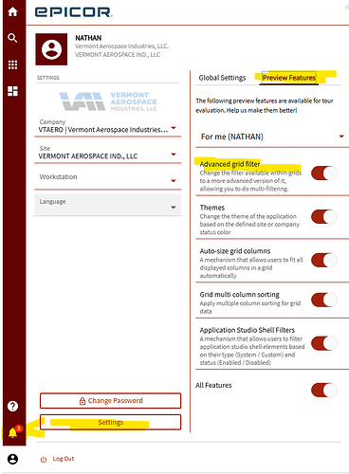The height and width of the screenshot is (474, 349).
Task: Open the dashboard tiles icon
Action: (x=12, y=91)
